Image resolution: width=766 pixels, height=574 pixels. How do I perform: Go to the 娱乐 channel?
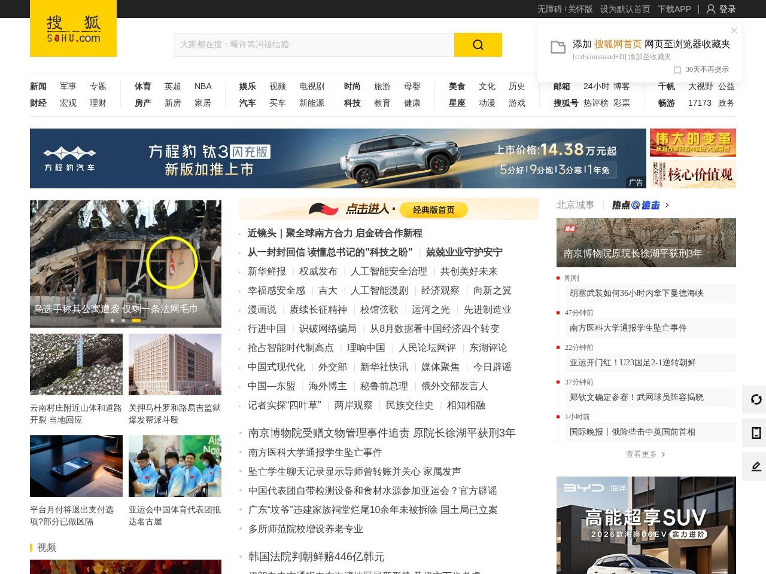coord(248,86)
